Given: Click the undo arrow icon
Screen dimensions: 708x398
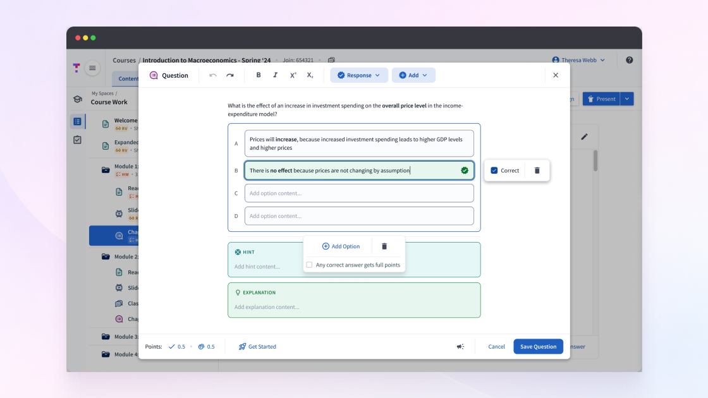Looking at the screenshot, I should click(213, 75).
